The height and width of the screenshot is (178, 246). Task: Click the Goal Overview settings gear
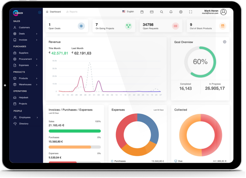(x=225, y=42)
